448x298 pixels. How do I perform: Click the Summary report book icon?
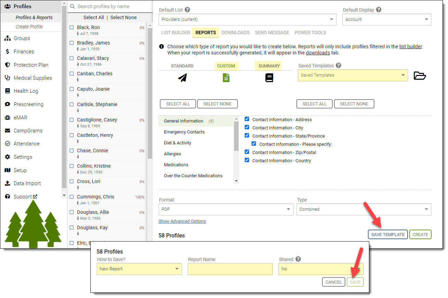click(269, 78)
